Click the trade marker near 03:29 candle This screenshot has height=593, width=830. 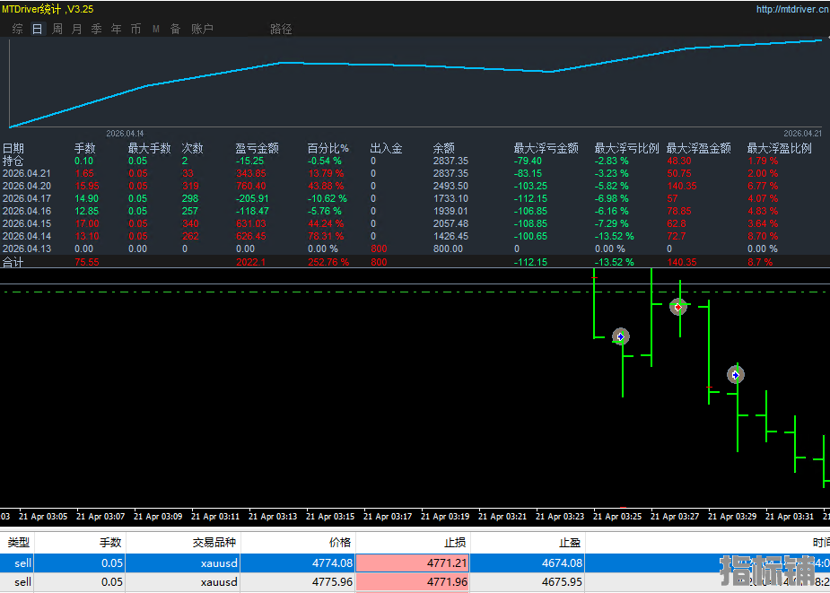coord(736,375)
